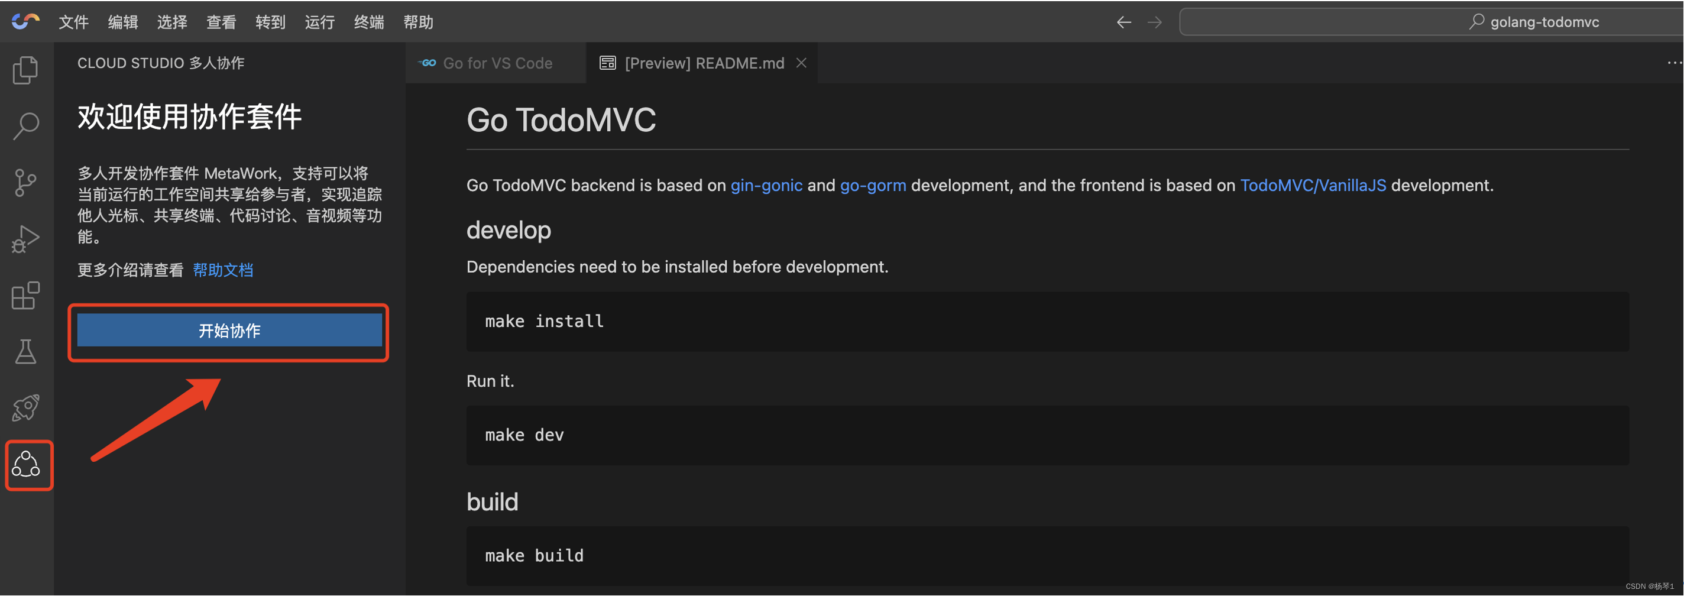Click the 开始协作 button
The image size is (1684, 596).
(x=229, y=330)
